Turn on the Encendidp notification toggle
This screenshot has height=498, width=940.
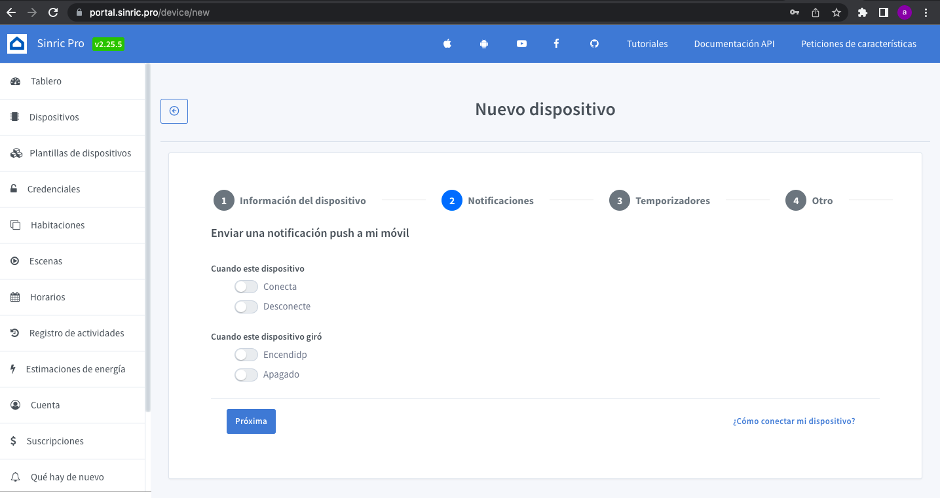pyautogui.click(x=246, y=355)
